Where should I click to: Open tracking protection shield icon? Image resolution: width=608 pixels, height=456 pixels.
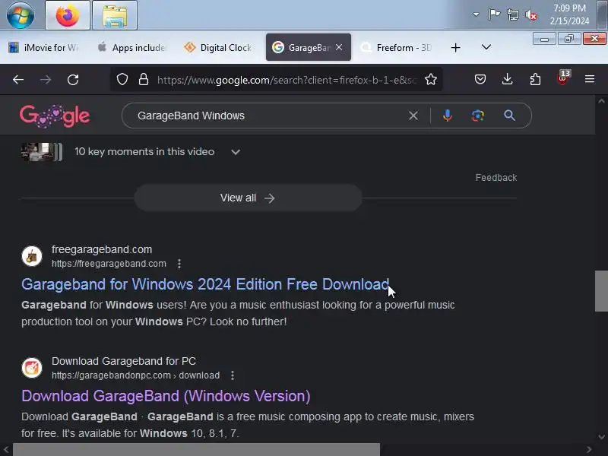(122, 80)
